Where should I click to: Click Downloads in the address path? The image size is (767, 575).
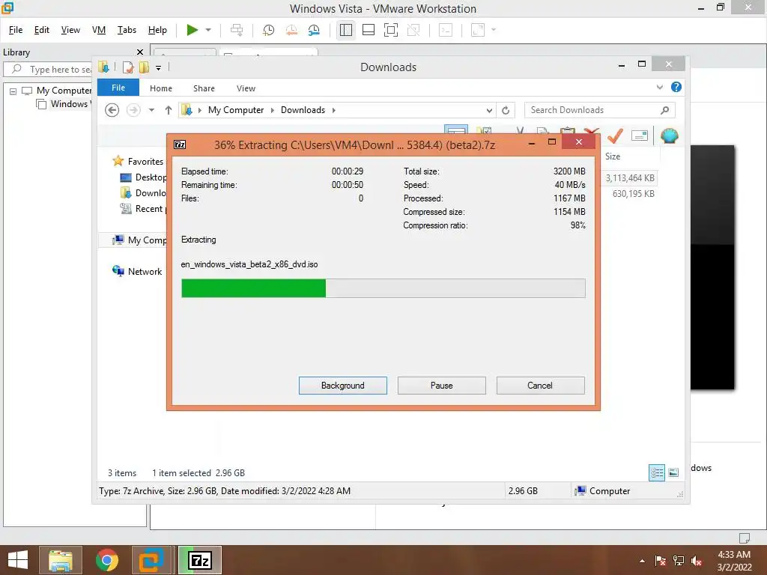[303, 110]
